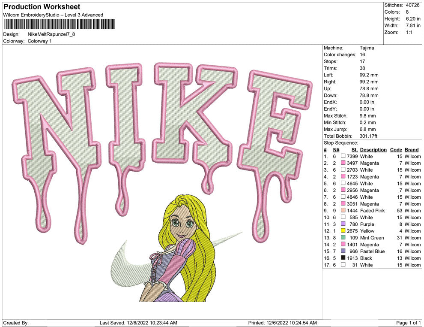Click the Stops value 17
This screenshot has width=424, height=327.
click(x=362, y=61)
